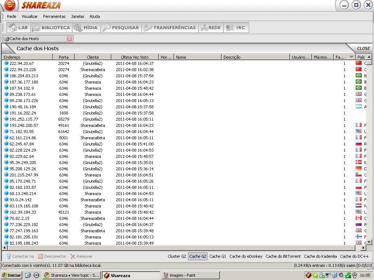Switch to Cache G1 host list
This screenshot has width=374, height=280.
coord(218,256)
